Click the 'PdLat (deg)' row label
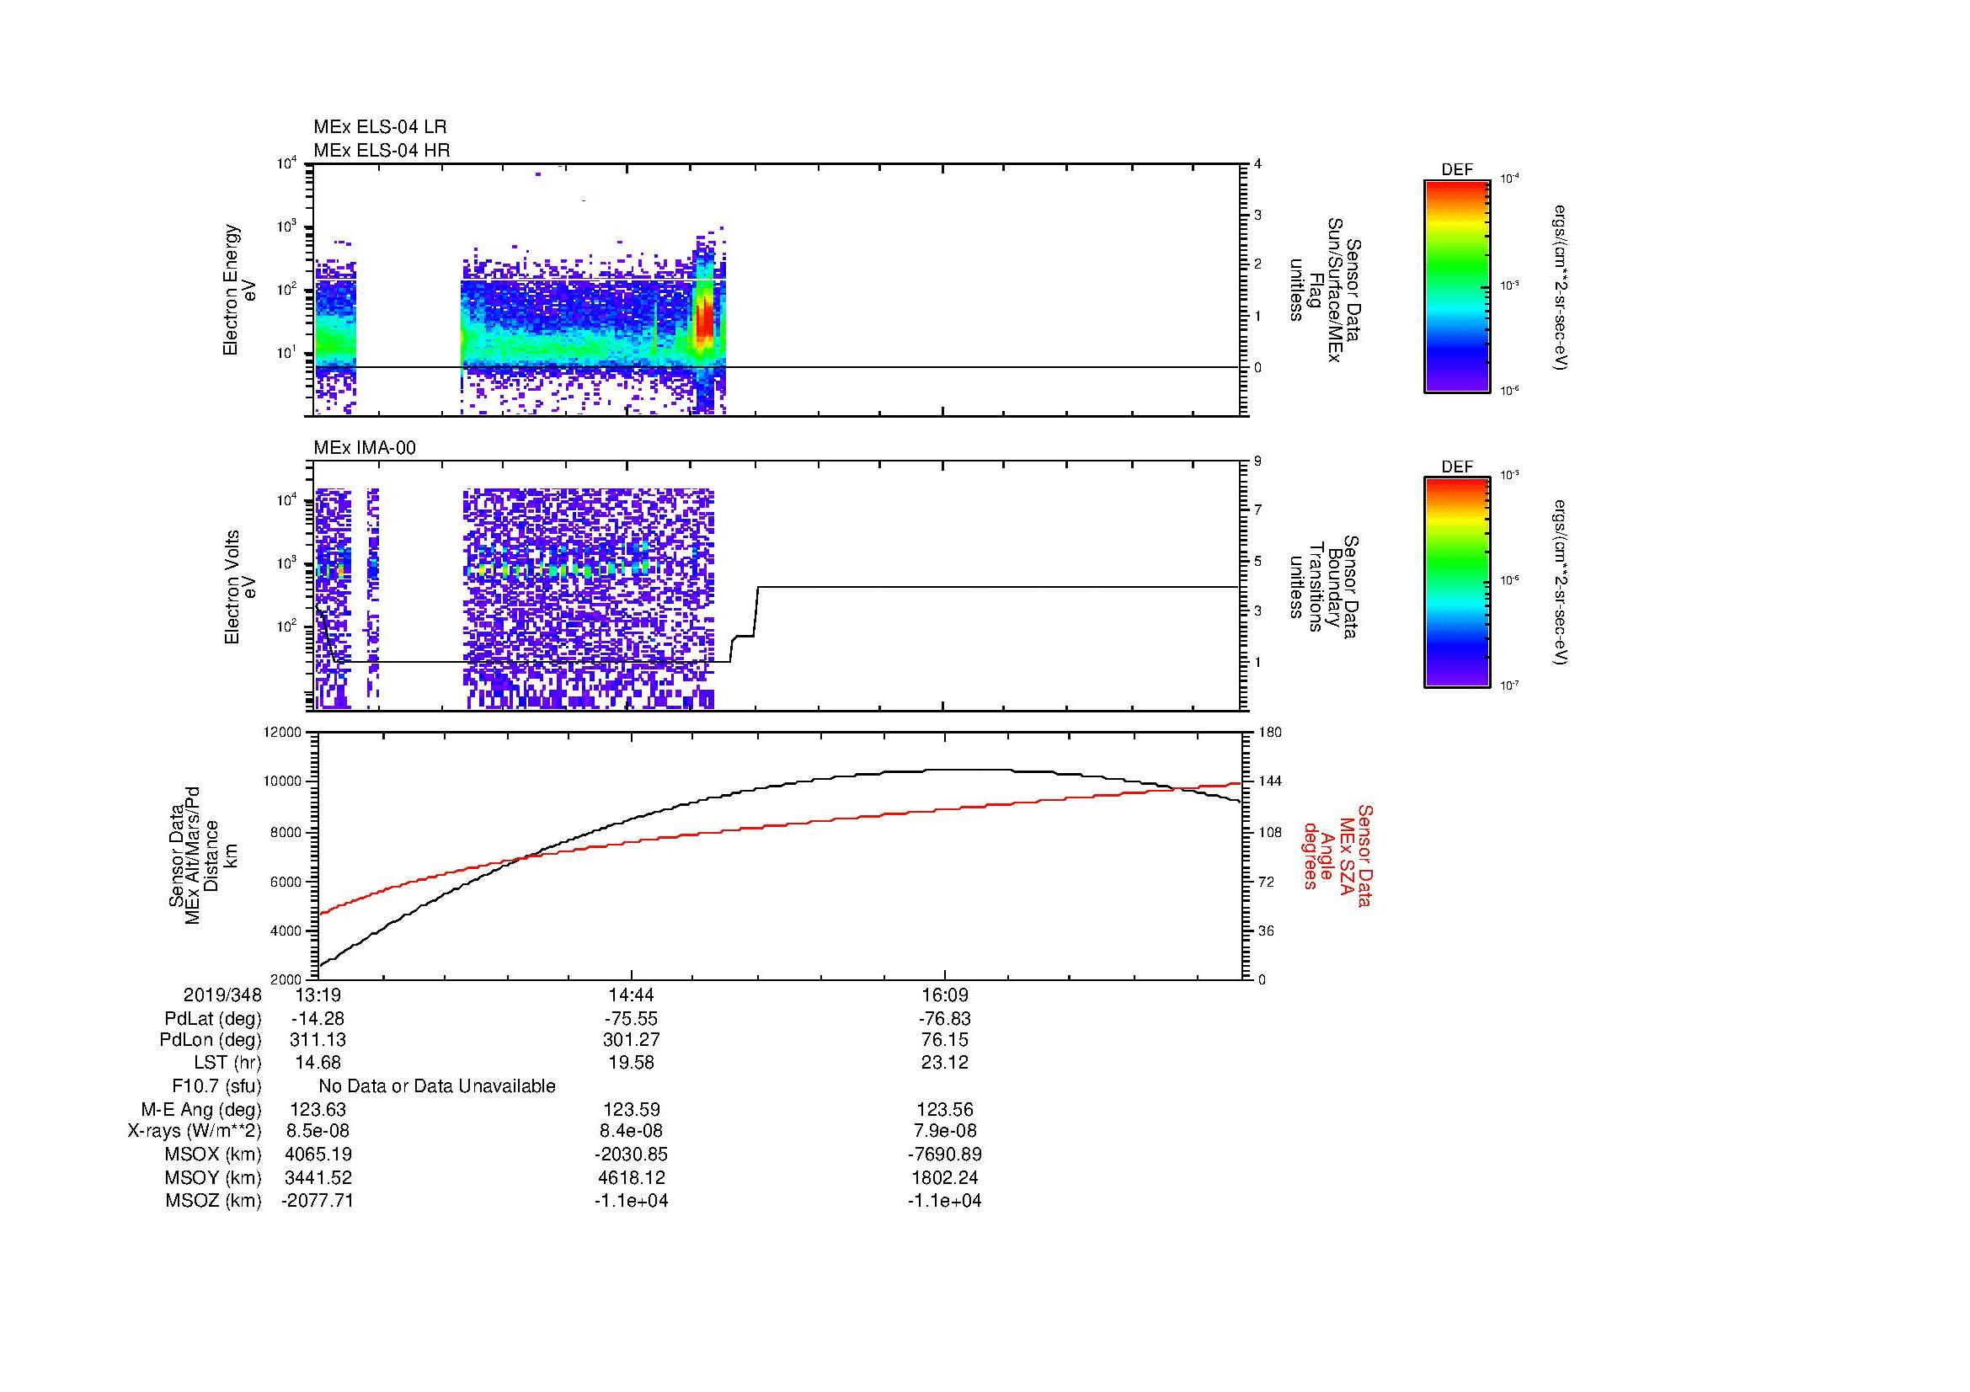The height and width of the screenshot is (1392, 1970). (x=213, y=1019)
